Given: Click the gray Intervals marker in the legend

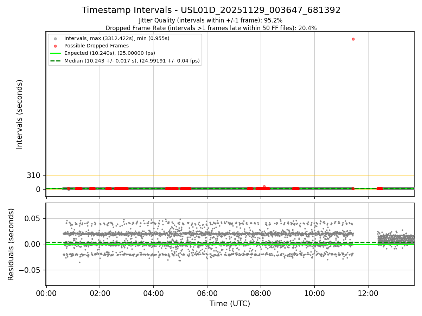Looking at the screenshot, I should click(x=55, y=38).
